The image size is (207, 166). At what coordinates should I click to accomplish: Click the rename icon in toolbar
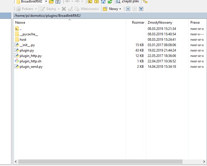click(x=70, y=9)
